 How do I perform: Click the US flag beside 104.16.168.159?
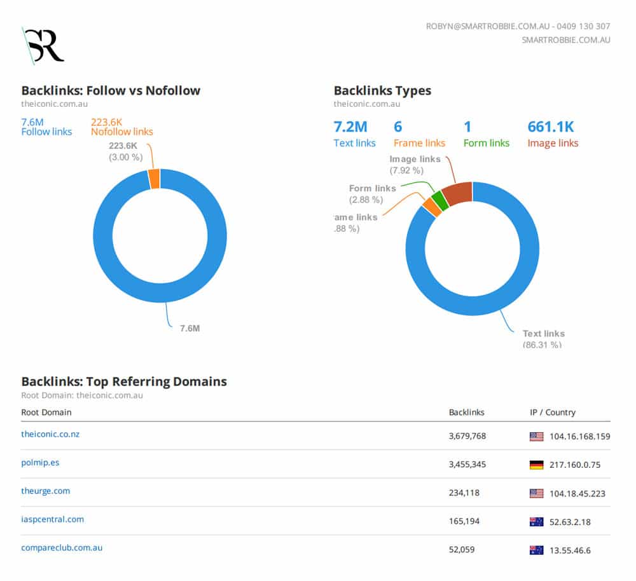coord(536,437)
